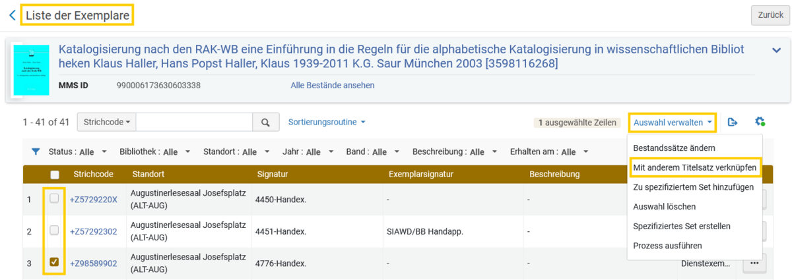Click into the barcode search input field
The width and height of the screenshot is (792, 280).
(195, 123)
